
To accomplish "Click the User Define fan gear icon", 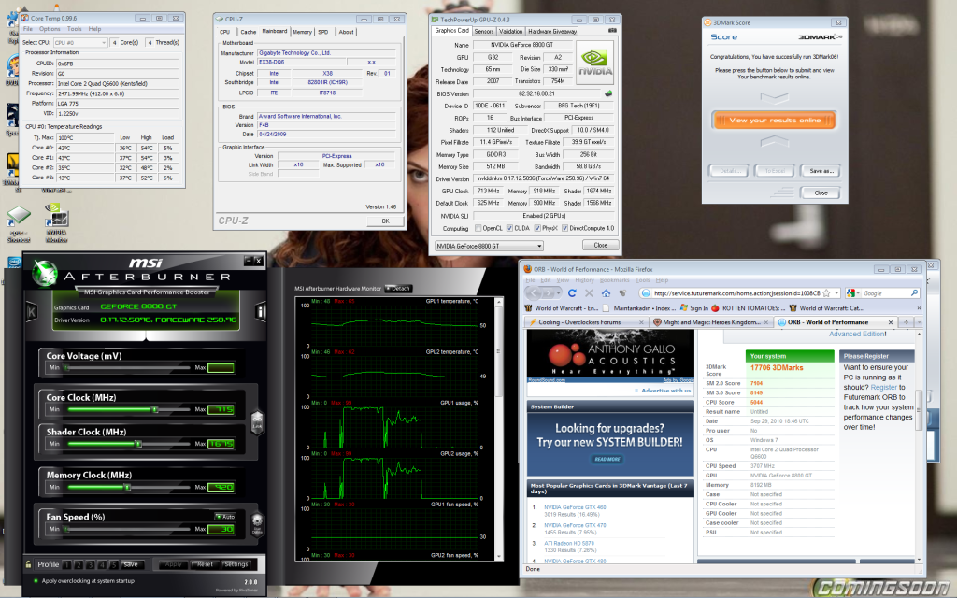I will click(x=257, y=523).
